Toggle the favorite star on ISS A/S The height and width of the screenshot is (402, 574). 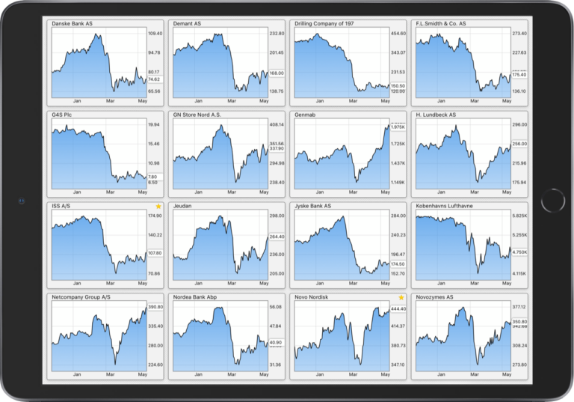[158, 206]
